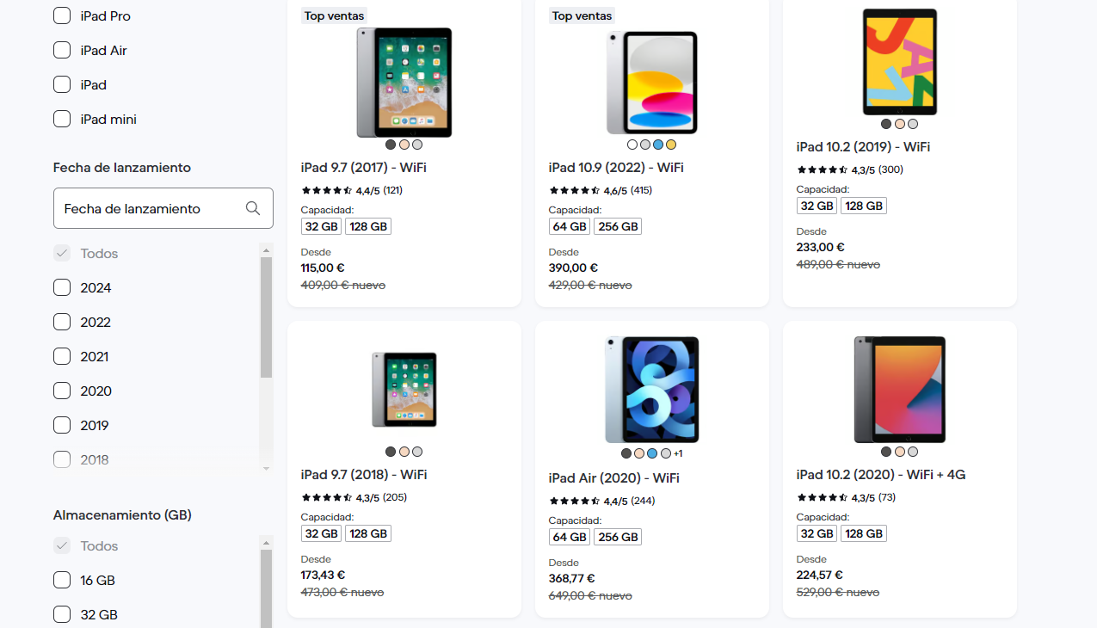Open the iPad Air (2020) - WiFi product page
The width and height of the screenshot is (1097, 628).
coord(614,477)
